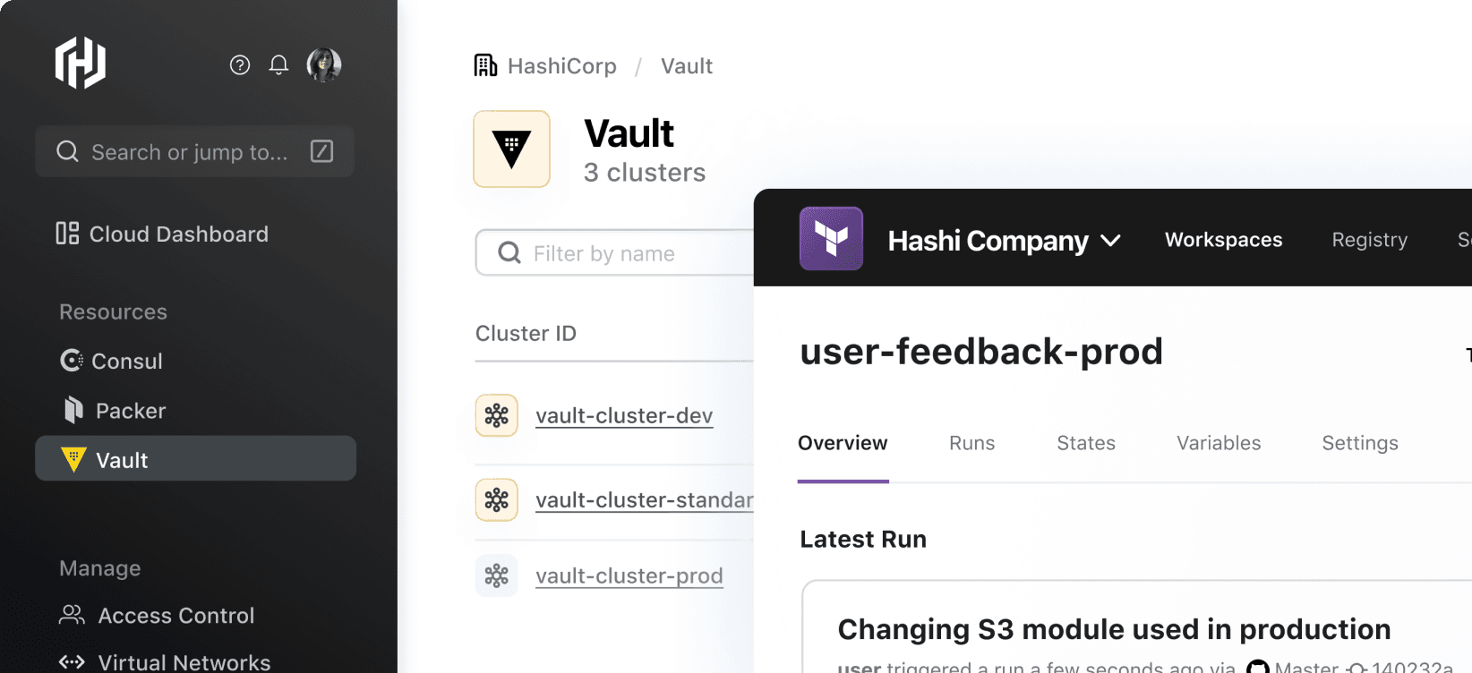Image resolution: width=1472 pixels, height=673 pixels.
Task: Click the search or jump to field
Action: 190,152
